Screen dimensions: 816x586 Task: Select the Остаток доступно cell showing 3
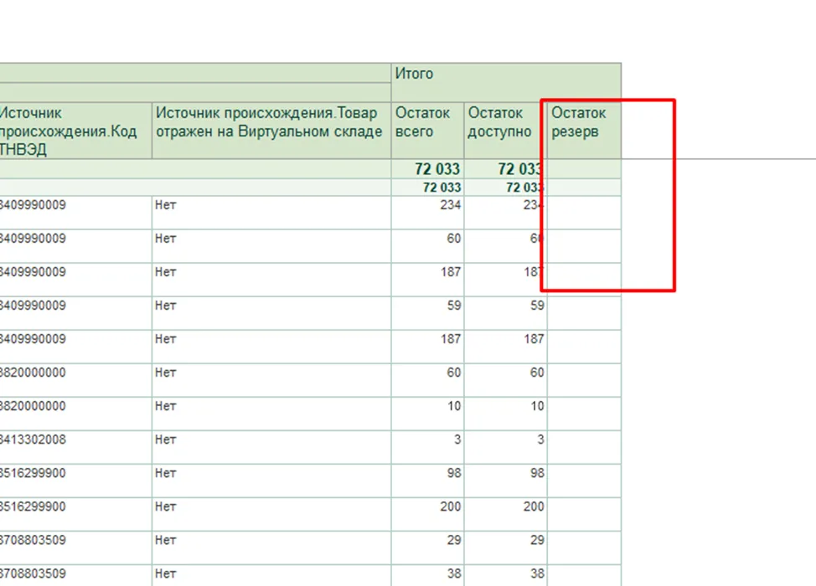tap(506, 447)
